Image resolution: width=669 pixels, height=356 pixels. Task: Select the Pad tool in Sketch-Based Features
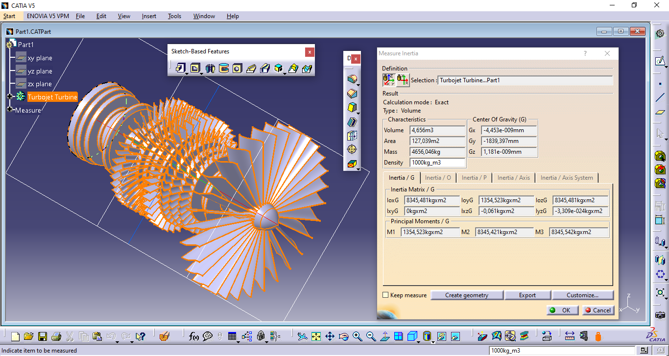click(180, 68)
